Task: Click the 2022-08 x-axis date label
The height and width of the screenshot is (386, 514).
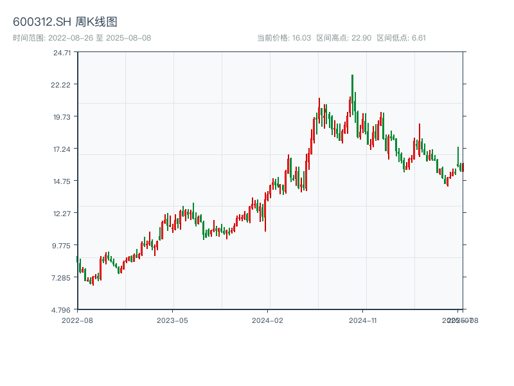Action: point(77,320)
